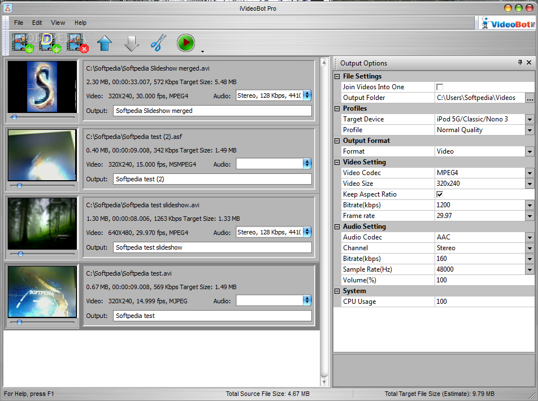Pin the Output Options panel
The image size is (538, 401).
point(520,63)
